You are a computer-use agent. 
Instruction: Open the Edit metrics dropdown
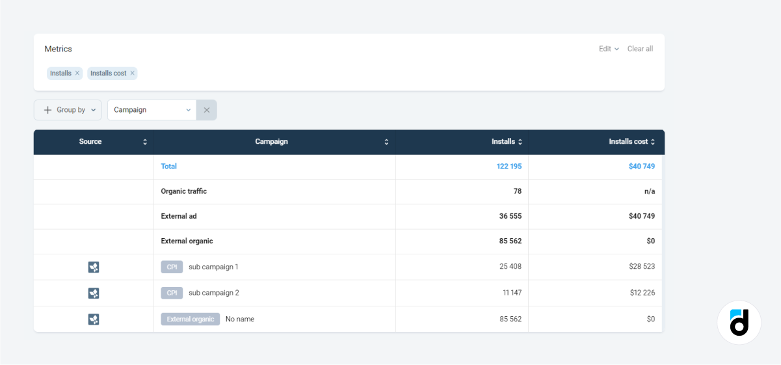[x=608, y=49]
